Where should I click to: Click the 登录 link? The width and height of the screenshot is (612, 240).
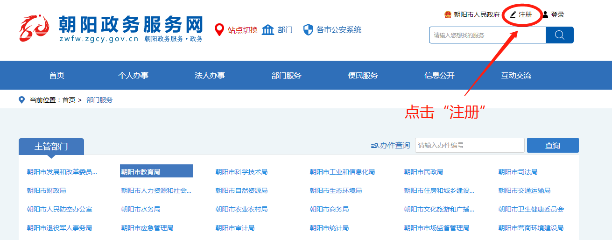tap(557, 14)
